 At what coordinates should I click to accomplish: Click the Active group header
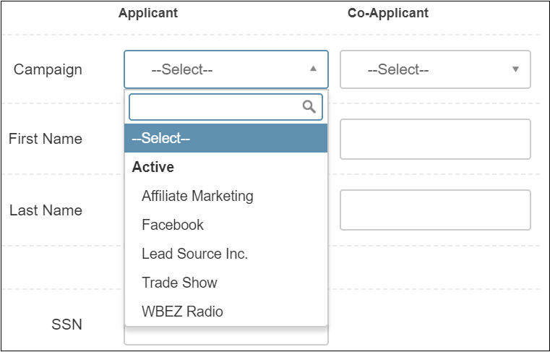(153, 167)
